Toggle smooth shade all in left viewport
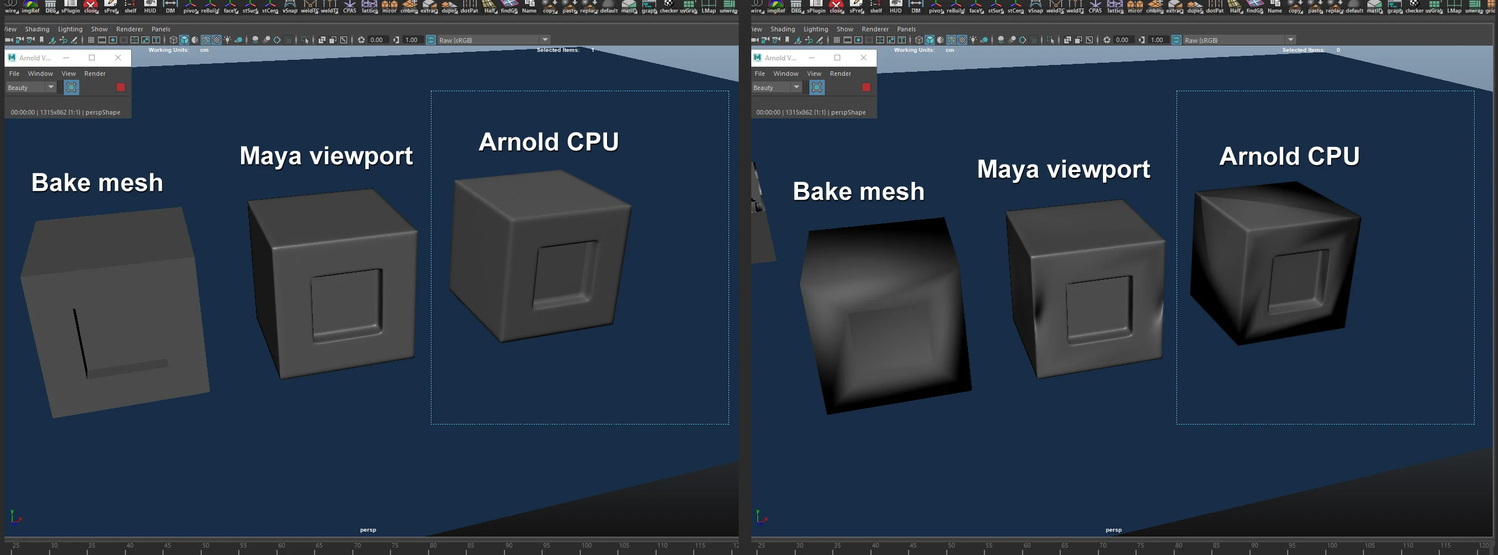Viewport: 1498px width, 555px height. (x=184, y=39)
